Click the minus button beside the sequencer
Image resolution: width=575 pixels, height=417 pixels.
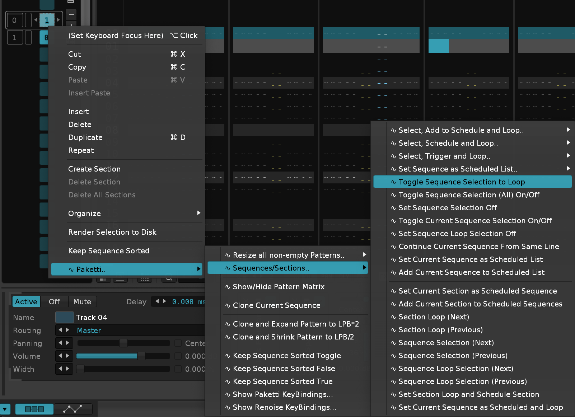click(x=71, y=15)
